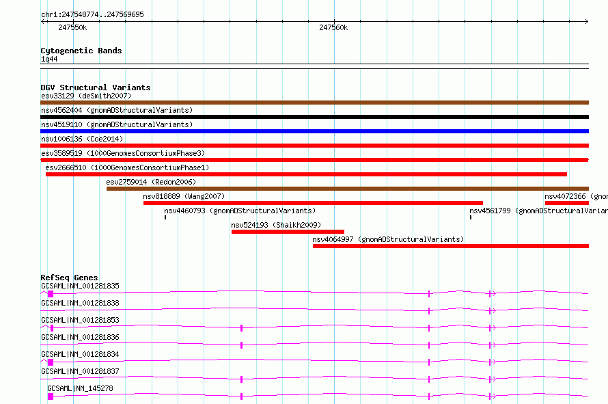
Task: Select the red nsv818889 variant bar
Action: click(x=313, y=203)
